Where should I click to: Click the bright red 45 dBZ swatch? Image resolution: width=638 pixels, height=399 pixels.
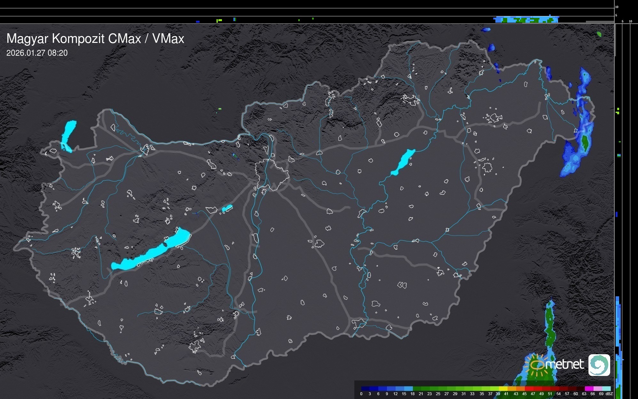529,388
